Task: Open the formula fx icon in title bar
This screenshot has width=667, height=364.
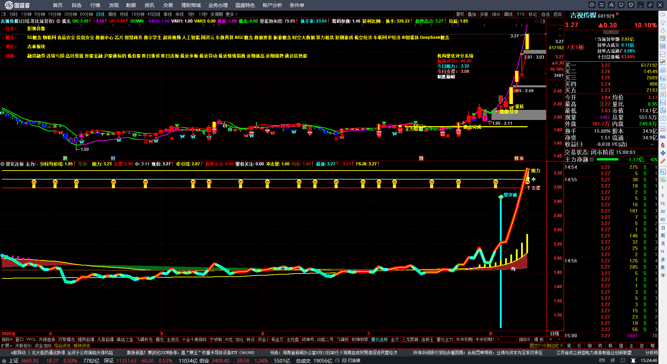Action: 611,5
